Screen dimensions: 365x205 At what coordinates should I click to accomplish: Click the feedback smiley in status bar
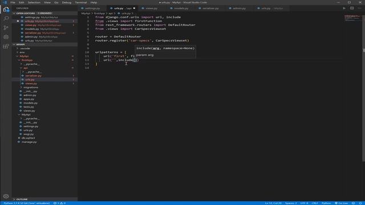tap(353, 203)
